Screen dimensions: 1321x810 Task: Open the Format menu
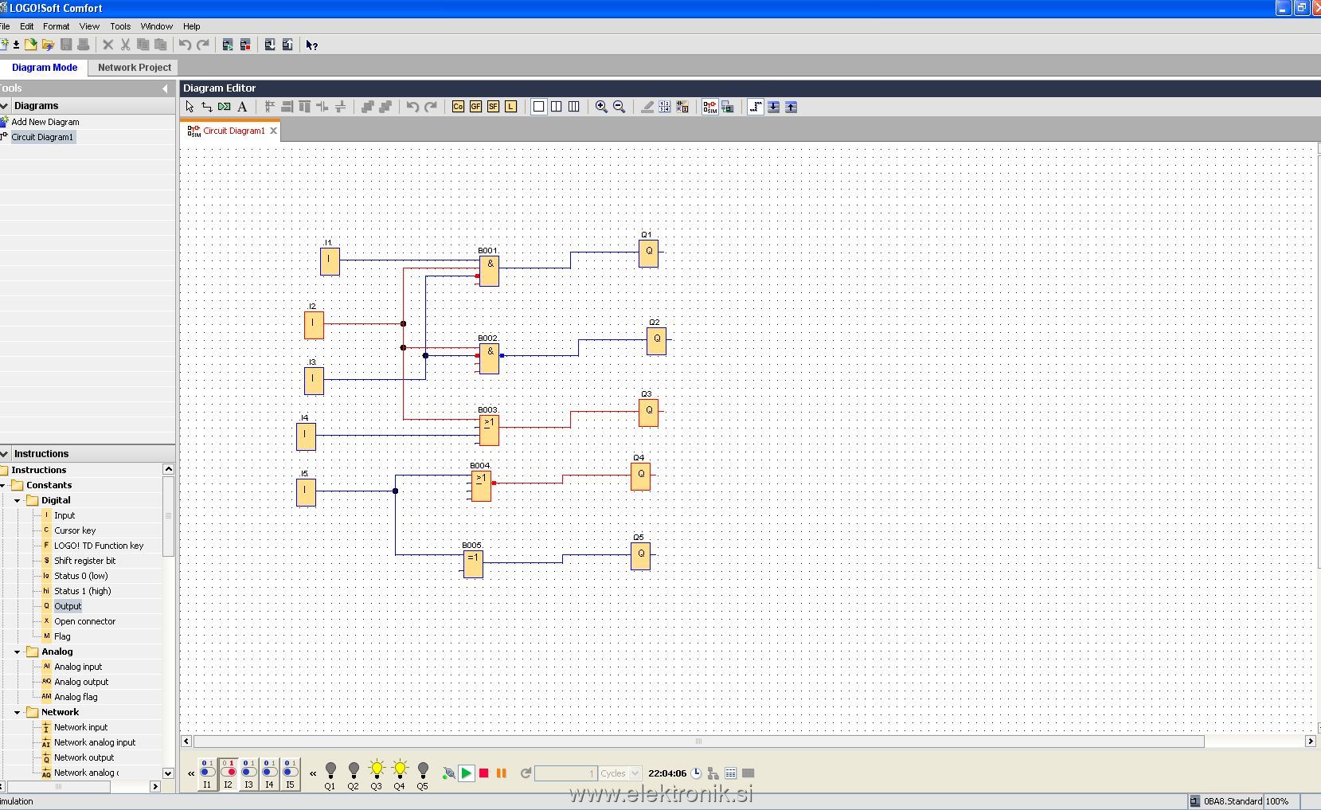[x=57, y=26]
